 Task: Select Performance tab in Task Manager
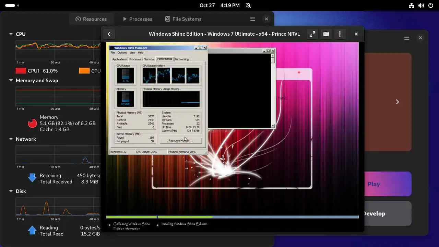pyautogui.click(x=165, y=59)
